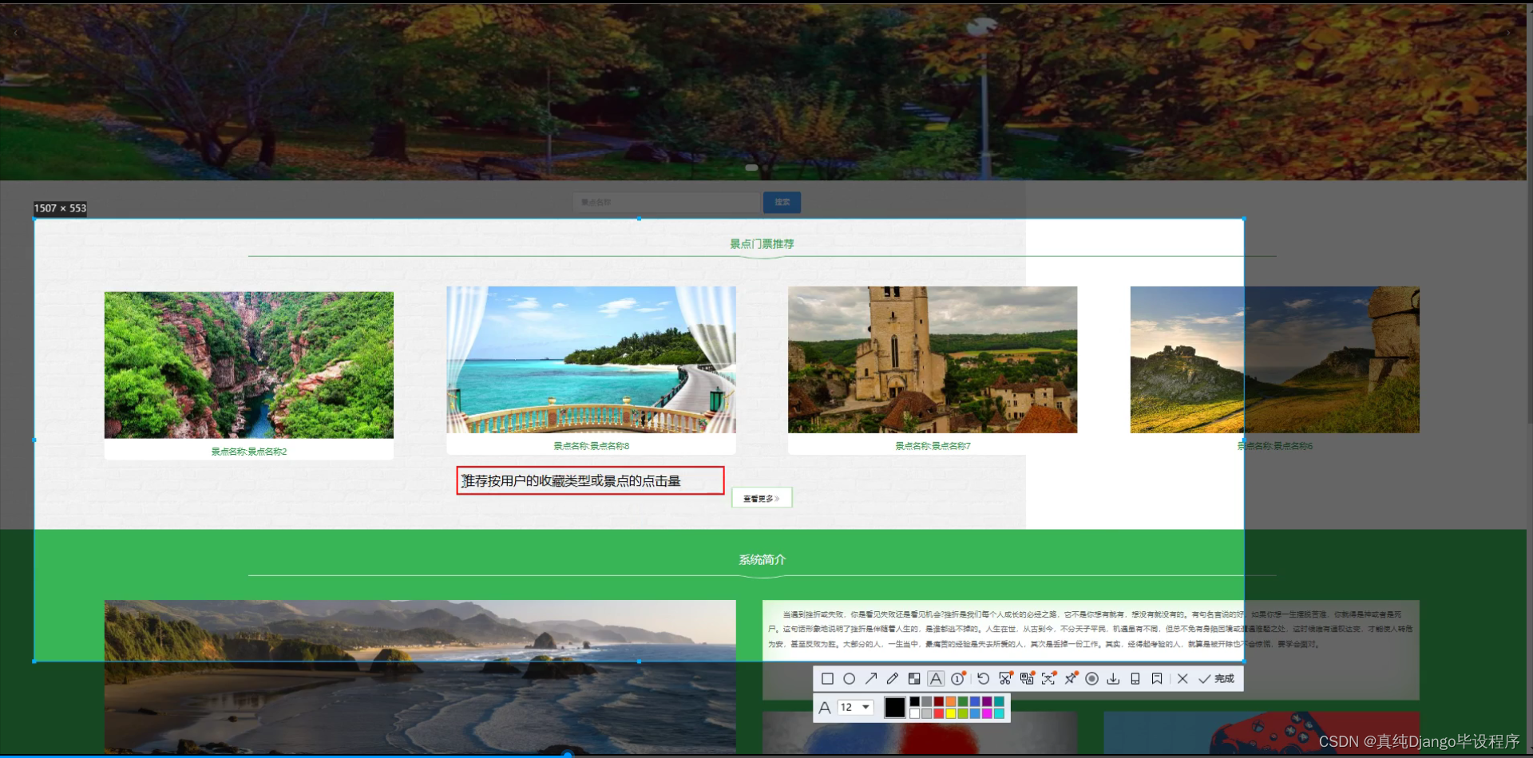Click the 景点名称8 beach thumbnail image

591,359
